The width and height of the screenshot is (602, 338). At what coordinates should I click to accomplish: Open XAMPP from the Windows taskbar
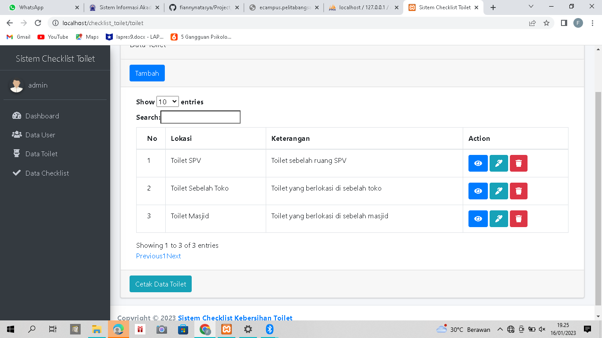(x=227, y=329)
